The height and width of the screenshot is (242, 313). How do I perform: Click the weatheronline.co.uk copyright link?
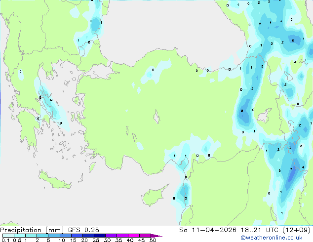tap(272, 238)
